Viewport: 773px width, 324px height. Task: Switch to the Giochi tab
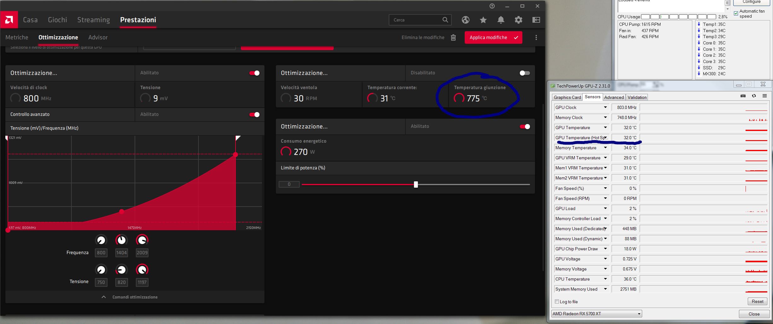click(57, 20)
